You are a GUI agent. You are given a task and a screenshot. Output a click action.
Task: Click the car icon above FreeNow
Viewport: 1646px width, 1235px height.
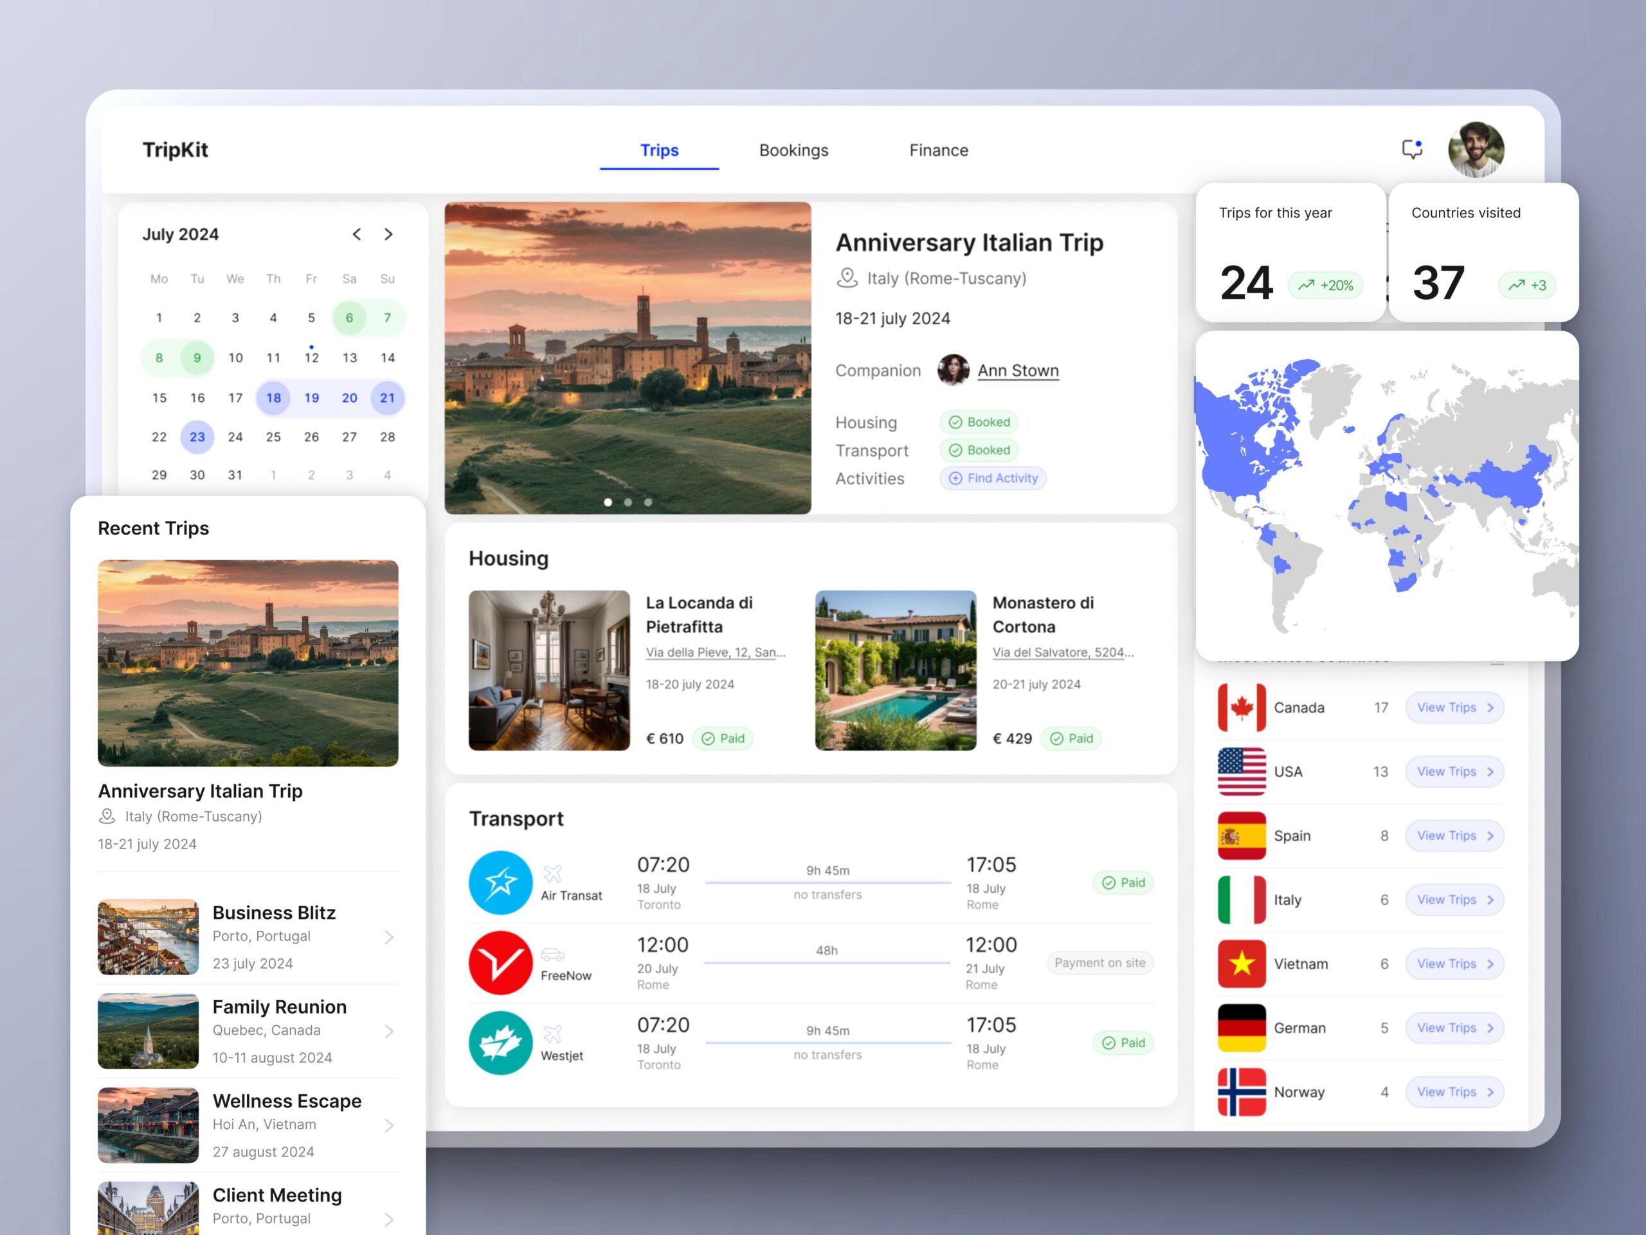pos(552,955)
